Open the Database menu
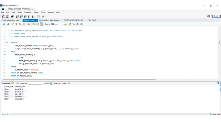The image size is (221, 124). 28,13
